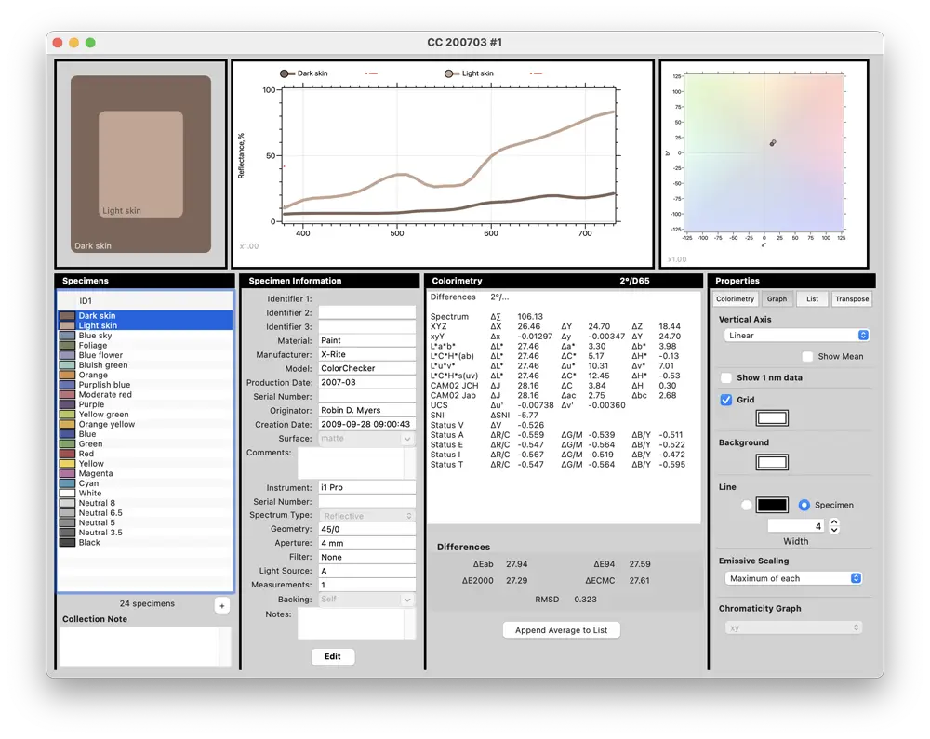930x739 pixels.
Task: Click the + icon below the specimen list
Action: click(x=222, y=605)
